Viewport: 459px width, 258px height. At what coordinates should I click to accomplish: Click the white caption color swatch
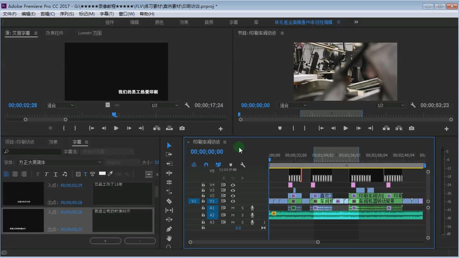click(102, 174)
